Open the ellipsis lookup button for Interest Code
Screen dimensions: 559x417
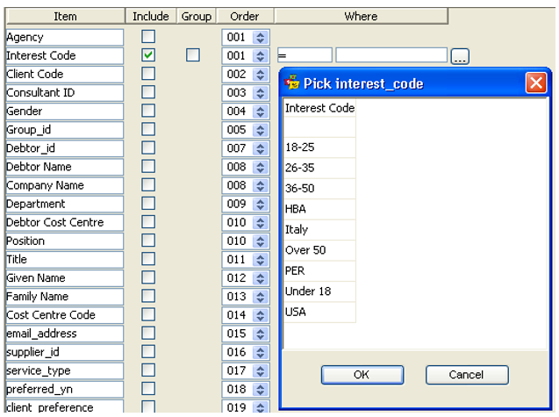point(460,56)
